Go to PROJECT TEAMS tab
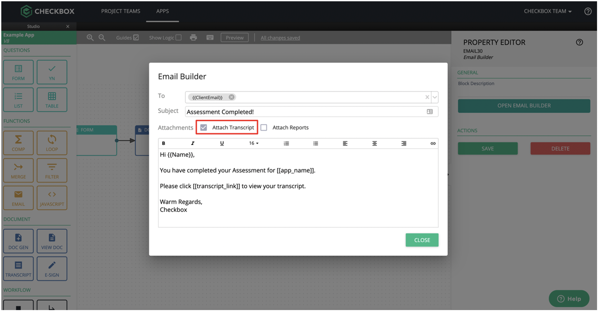599x312 pixels. tap(121, 11)
